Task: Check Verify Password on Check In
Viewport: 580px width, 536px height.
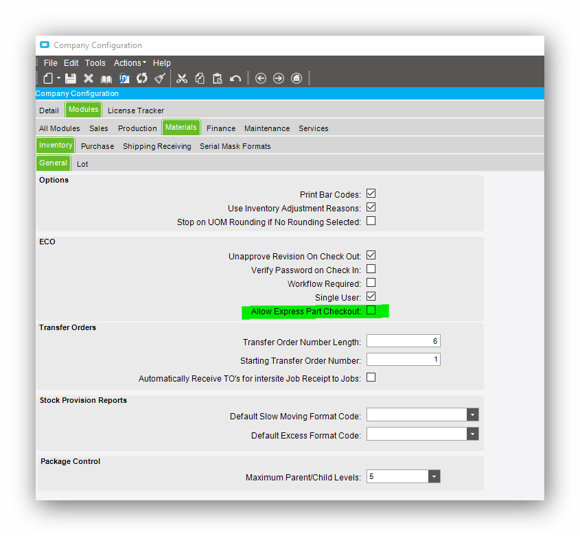Action: coord(371,269)
